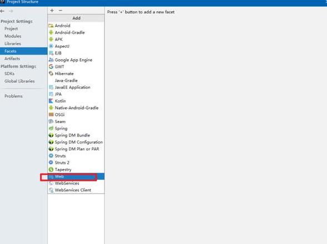Image resolution: width=327 pixels, height=244 pixels.
Task: Select Native-Android-Gradle entry text
Action: pyautogui.click(x=77, y=108)
